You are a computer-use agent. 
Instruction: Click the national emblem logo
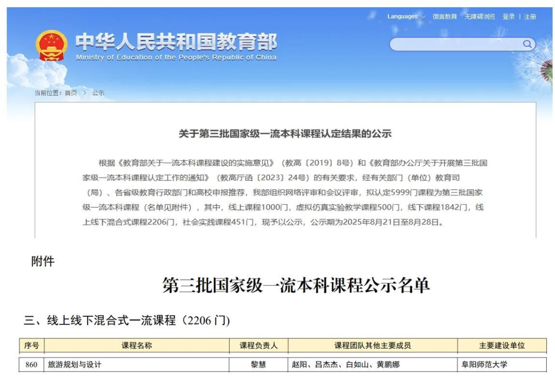[51, 45]
